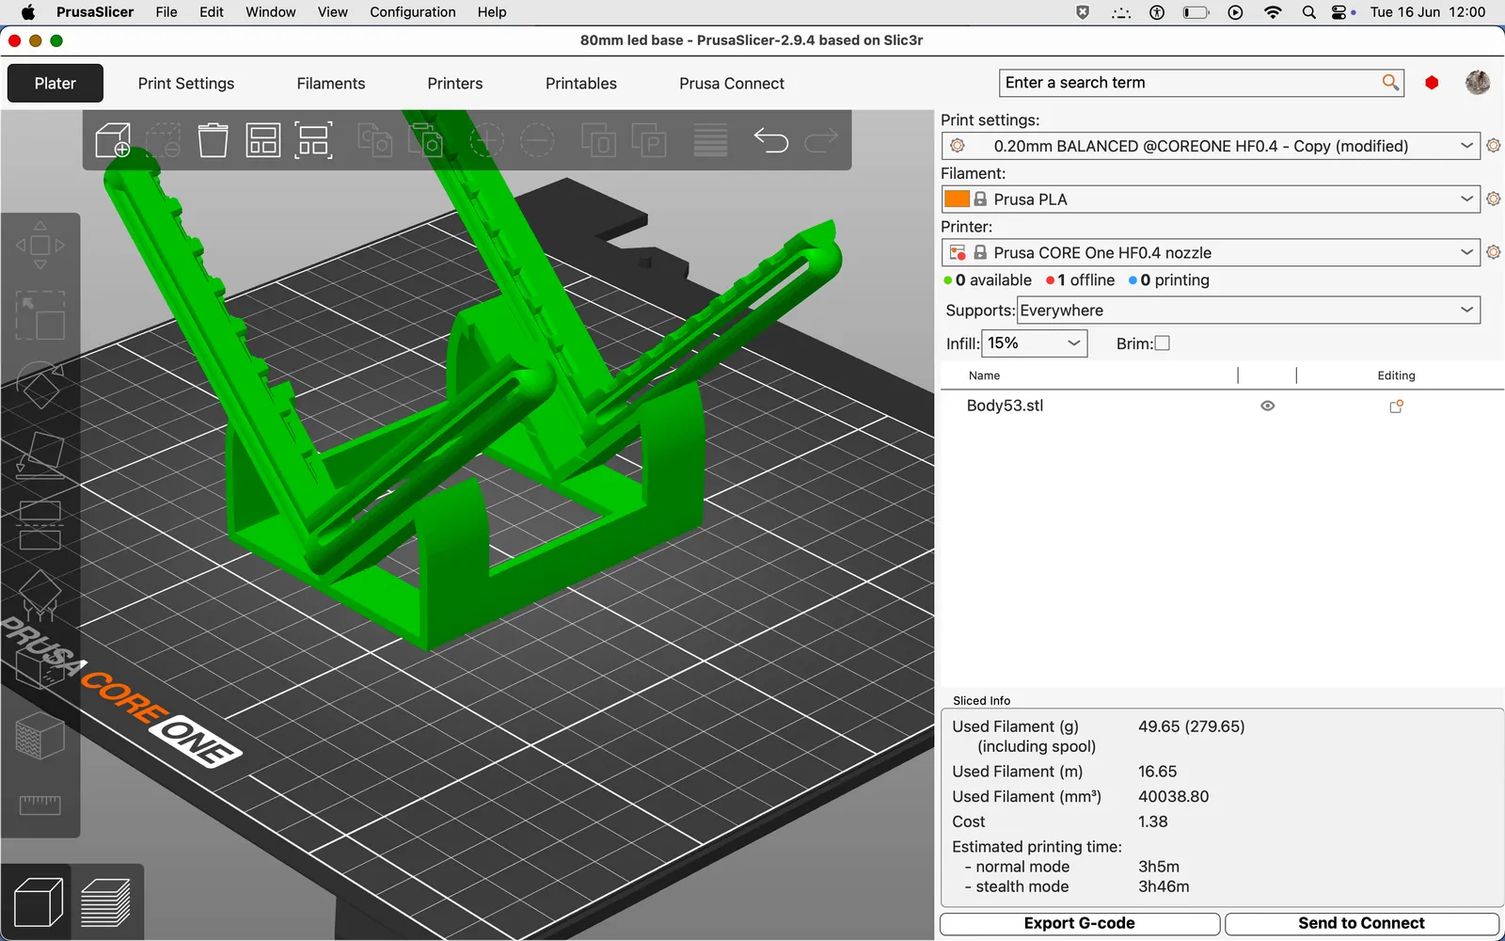Screen dimensions: 1505x941
Task: Open the Configuration menu
Action: click(413, 12)
